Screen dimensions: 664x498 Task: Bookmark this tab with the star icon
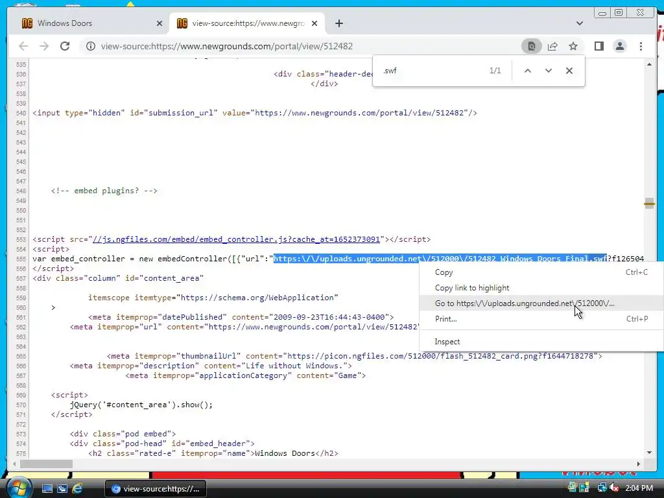[573, 46]
